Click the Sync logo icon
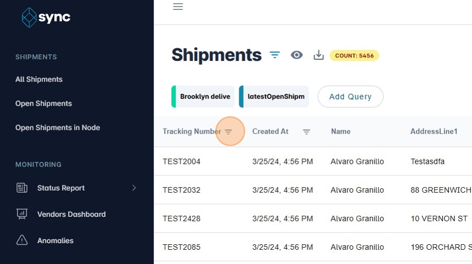472x264 pixels. coord(29,18)
